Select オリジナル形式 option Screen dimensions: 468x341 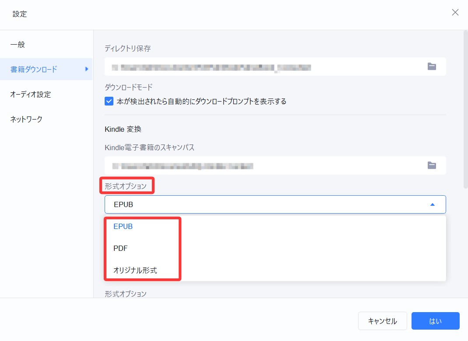point(135,270)
